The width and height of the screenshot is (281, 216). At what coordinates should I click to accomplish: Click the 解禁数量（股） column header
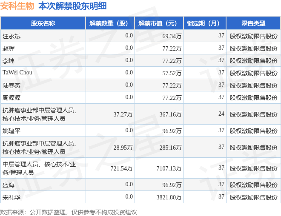pos(110,23)
